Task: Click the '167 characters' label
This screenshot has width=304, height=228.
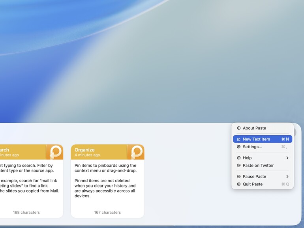Action: 107,213
